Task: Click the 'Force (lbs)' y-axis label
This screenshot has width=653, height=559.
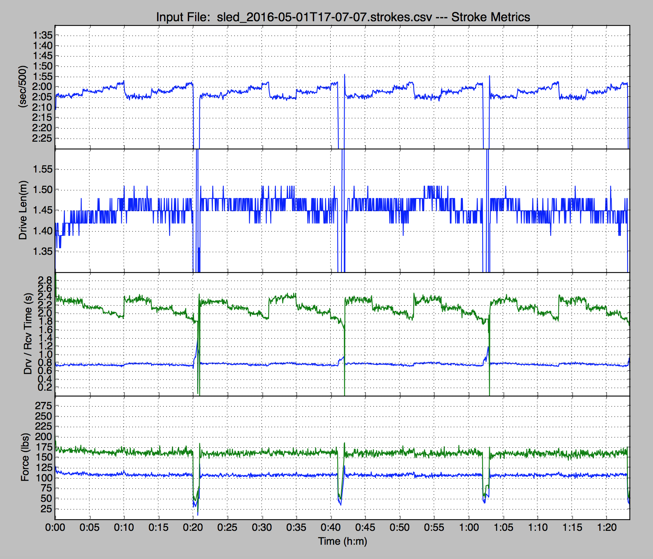Action: (25, 457)
